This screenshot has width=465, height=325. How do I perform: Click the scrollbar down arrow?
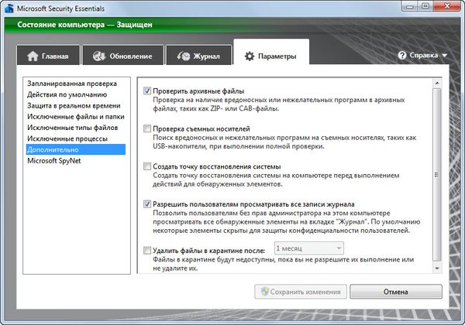pos(437,269)
